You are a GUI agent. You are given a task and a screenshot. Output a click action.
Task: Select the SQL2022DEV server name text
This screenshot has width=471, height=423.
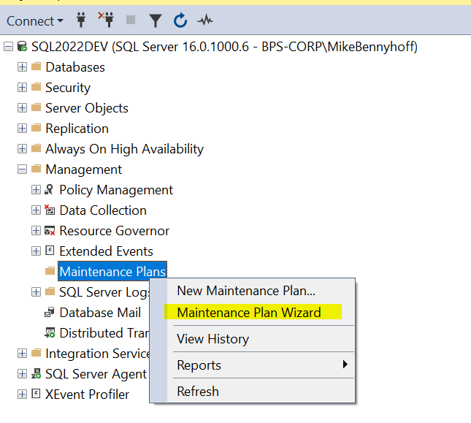224,47
